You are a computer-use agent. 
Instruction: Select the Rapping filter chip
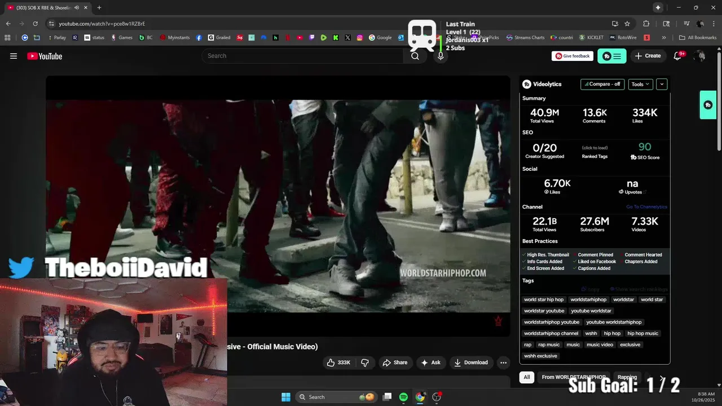pyautogui.click(x=627, y=377)
